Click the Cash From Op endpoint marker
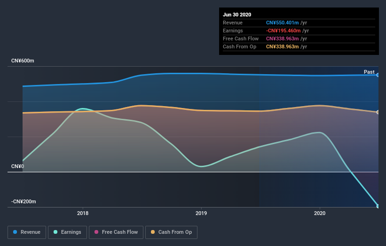This screenshot has width=386, height=246. click(x=378, y=112)
